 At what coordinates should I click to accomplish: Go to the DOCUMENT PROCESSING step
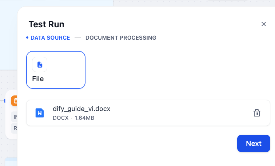(x=121, y=37)
